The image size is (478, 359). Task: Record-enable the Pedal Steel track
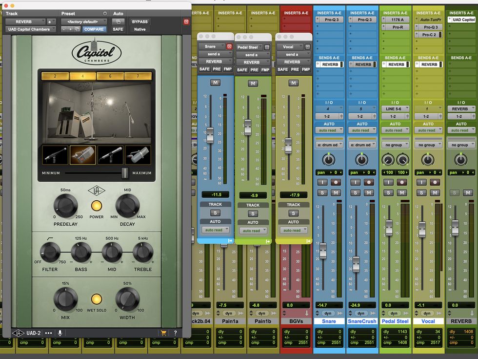402,182
